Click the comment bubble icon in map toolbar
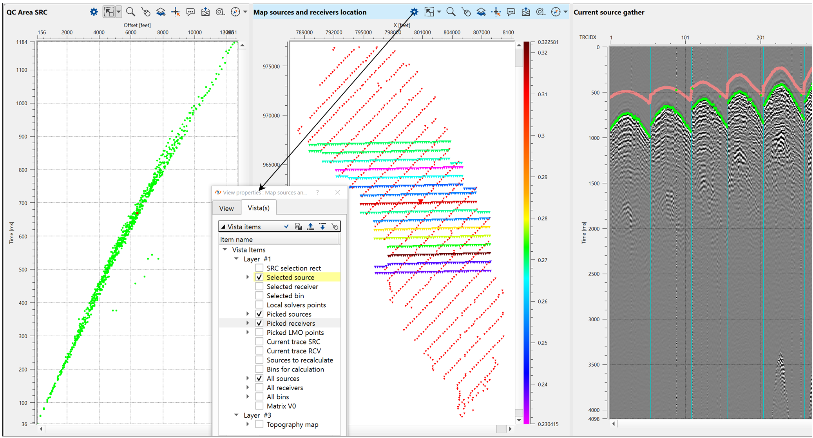The width and height of the screenshot is (813, 438). tap(511, 12)
